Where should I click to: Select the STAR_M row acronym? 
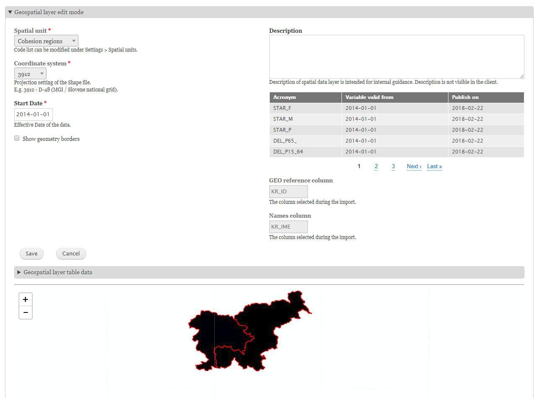283,119
